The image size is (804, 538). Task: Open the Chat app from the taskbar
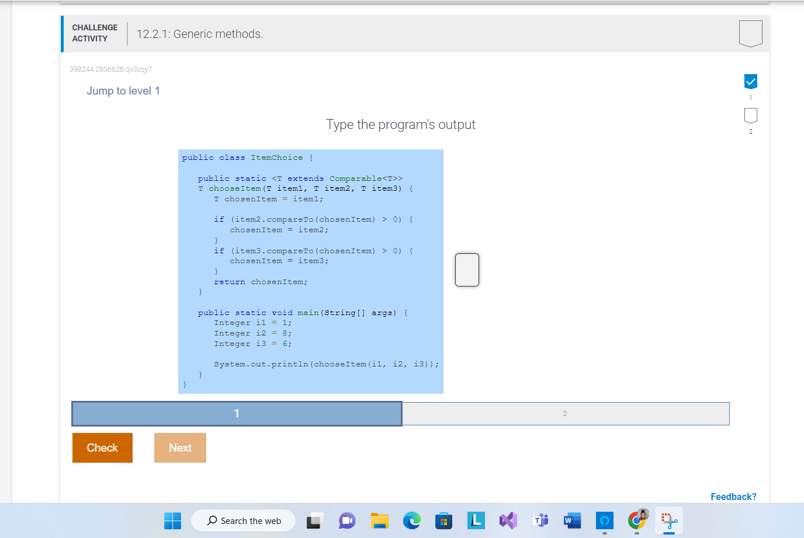(347, 520)
